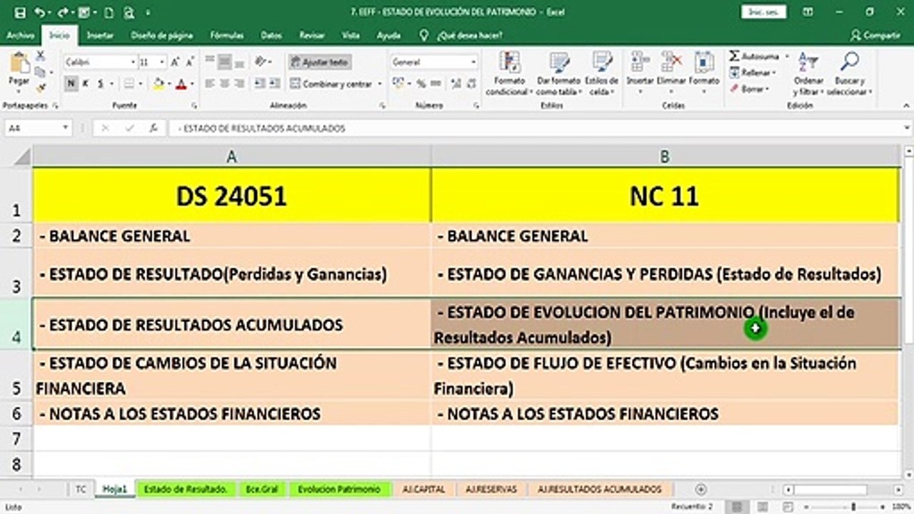Click the borders icon

[129, 84]
